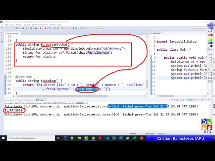Click the New wizard icon in Eclipse toolbar
Screen dimensions: 215x161
pos(2,28)
